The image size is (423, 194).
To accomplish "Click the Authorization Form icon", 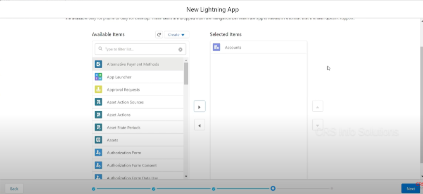I will tap(98, 152).
